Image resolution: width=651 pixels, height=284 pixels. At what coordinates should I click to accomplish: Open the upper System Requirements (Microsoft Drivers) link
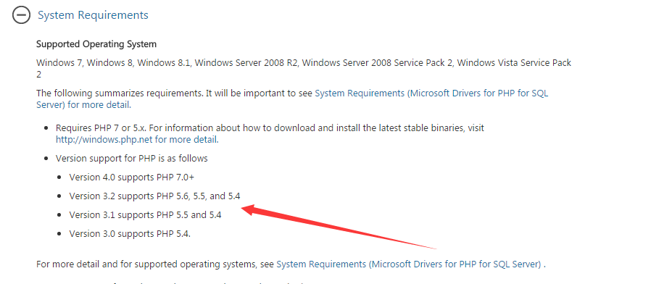[431, 93]
